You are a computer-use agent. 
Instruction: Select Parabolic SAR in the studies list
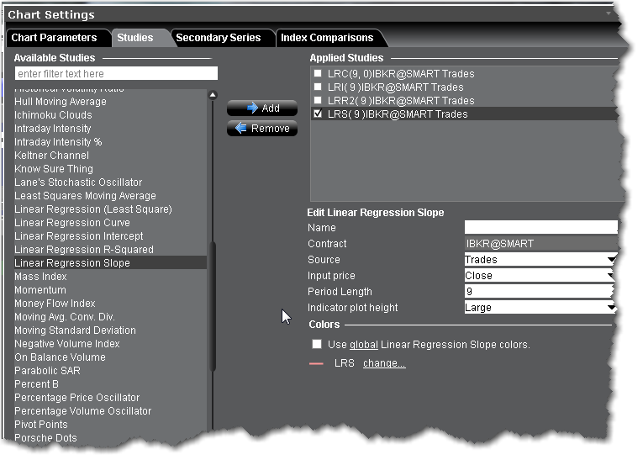(x=48, y=371)
